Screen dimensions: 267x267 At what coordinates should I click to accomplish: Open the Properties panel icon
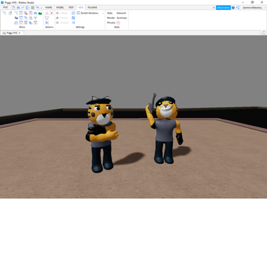(x=10, y=13)
